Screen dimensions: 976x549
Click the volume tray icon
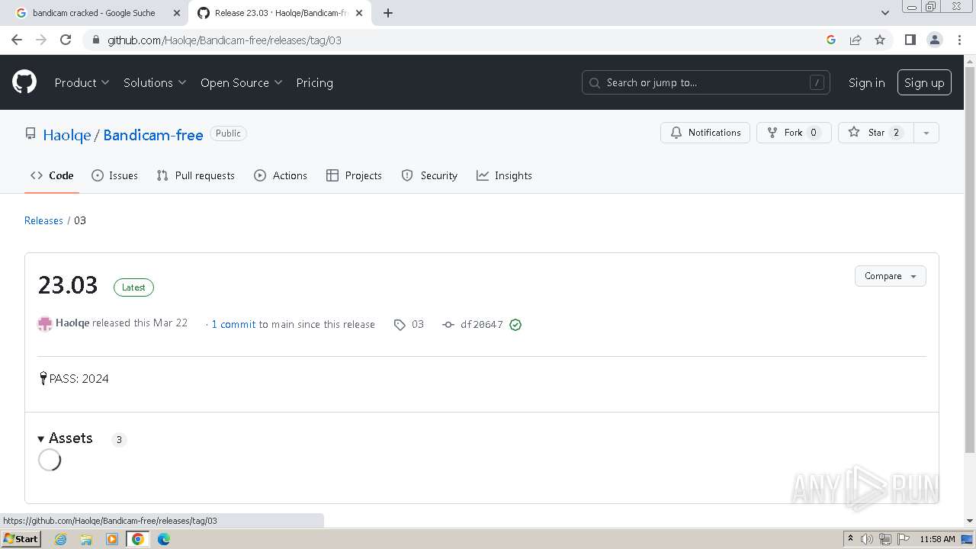click(867, 539)
